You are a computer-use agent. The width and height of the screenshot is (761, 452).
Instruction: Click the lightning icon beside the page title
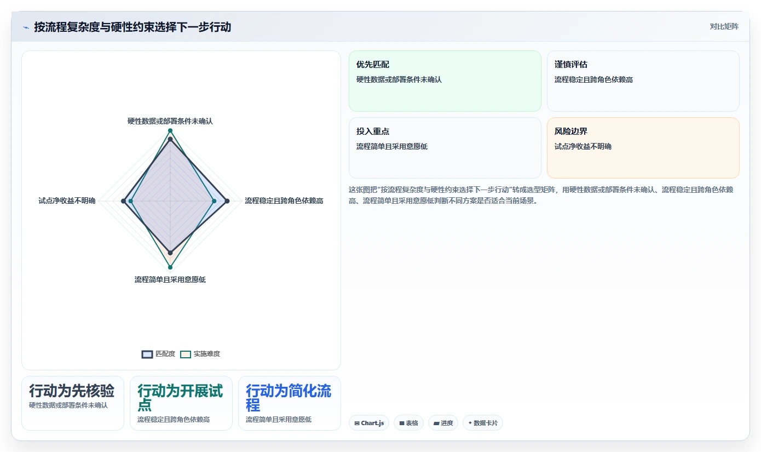pyautogui.click(x=26, y=27)
